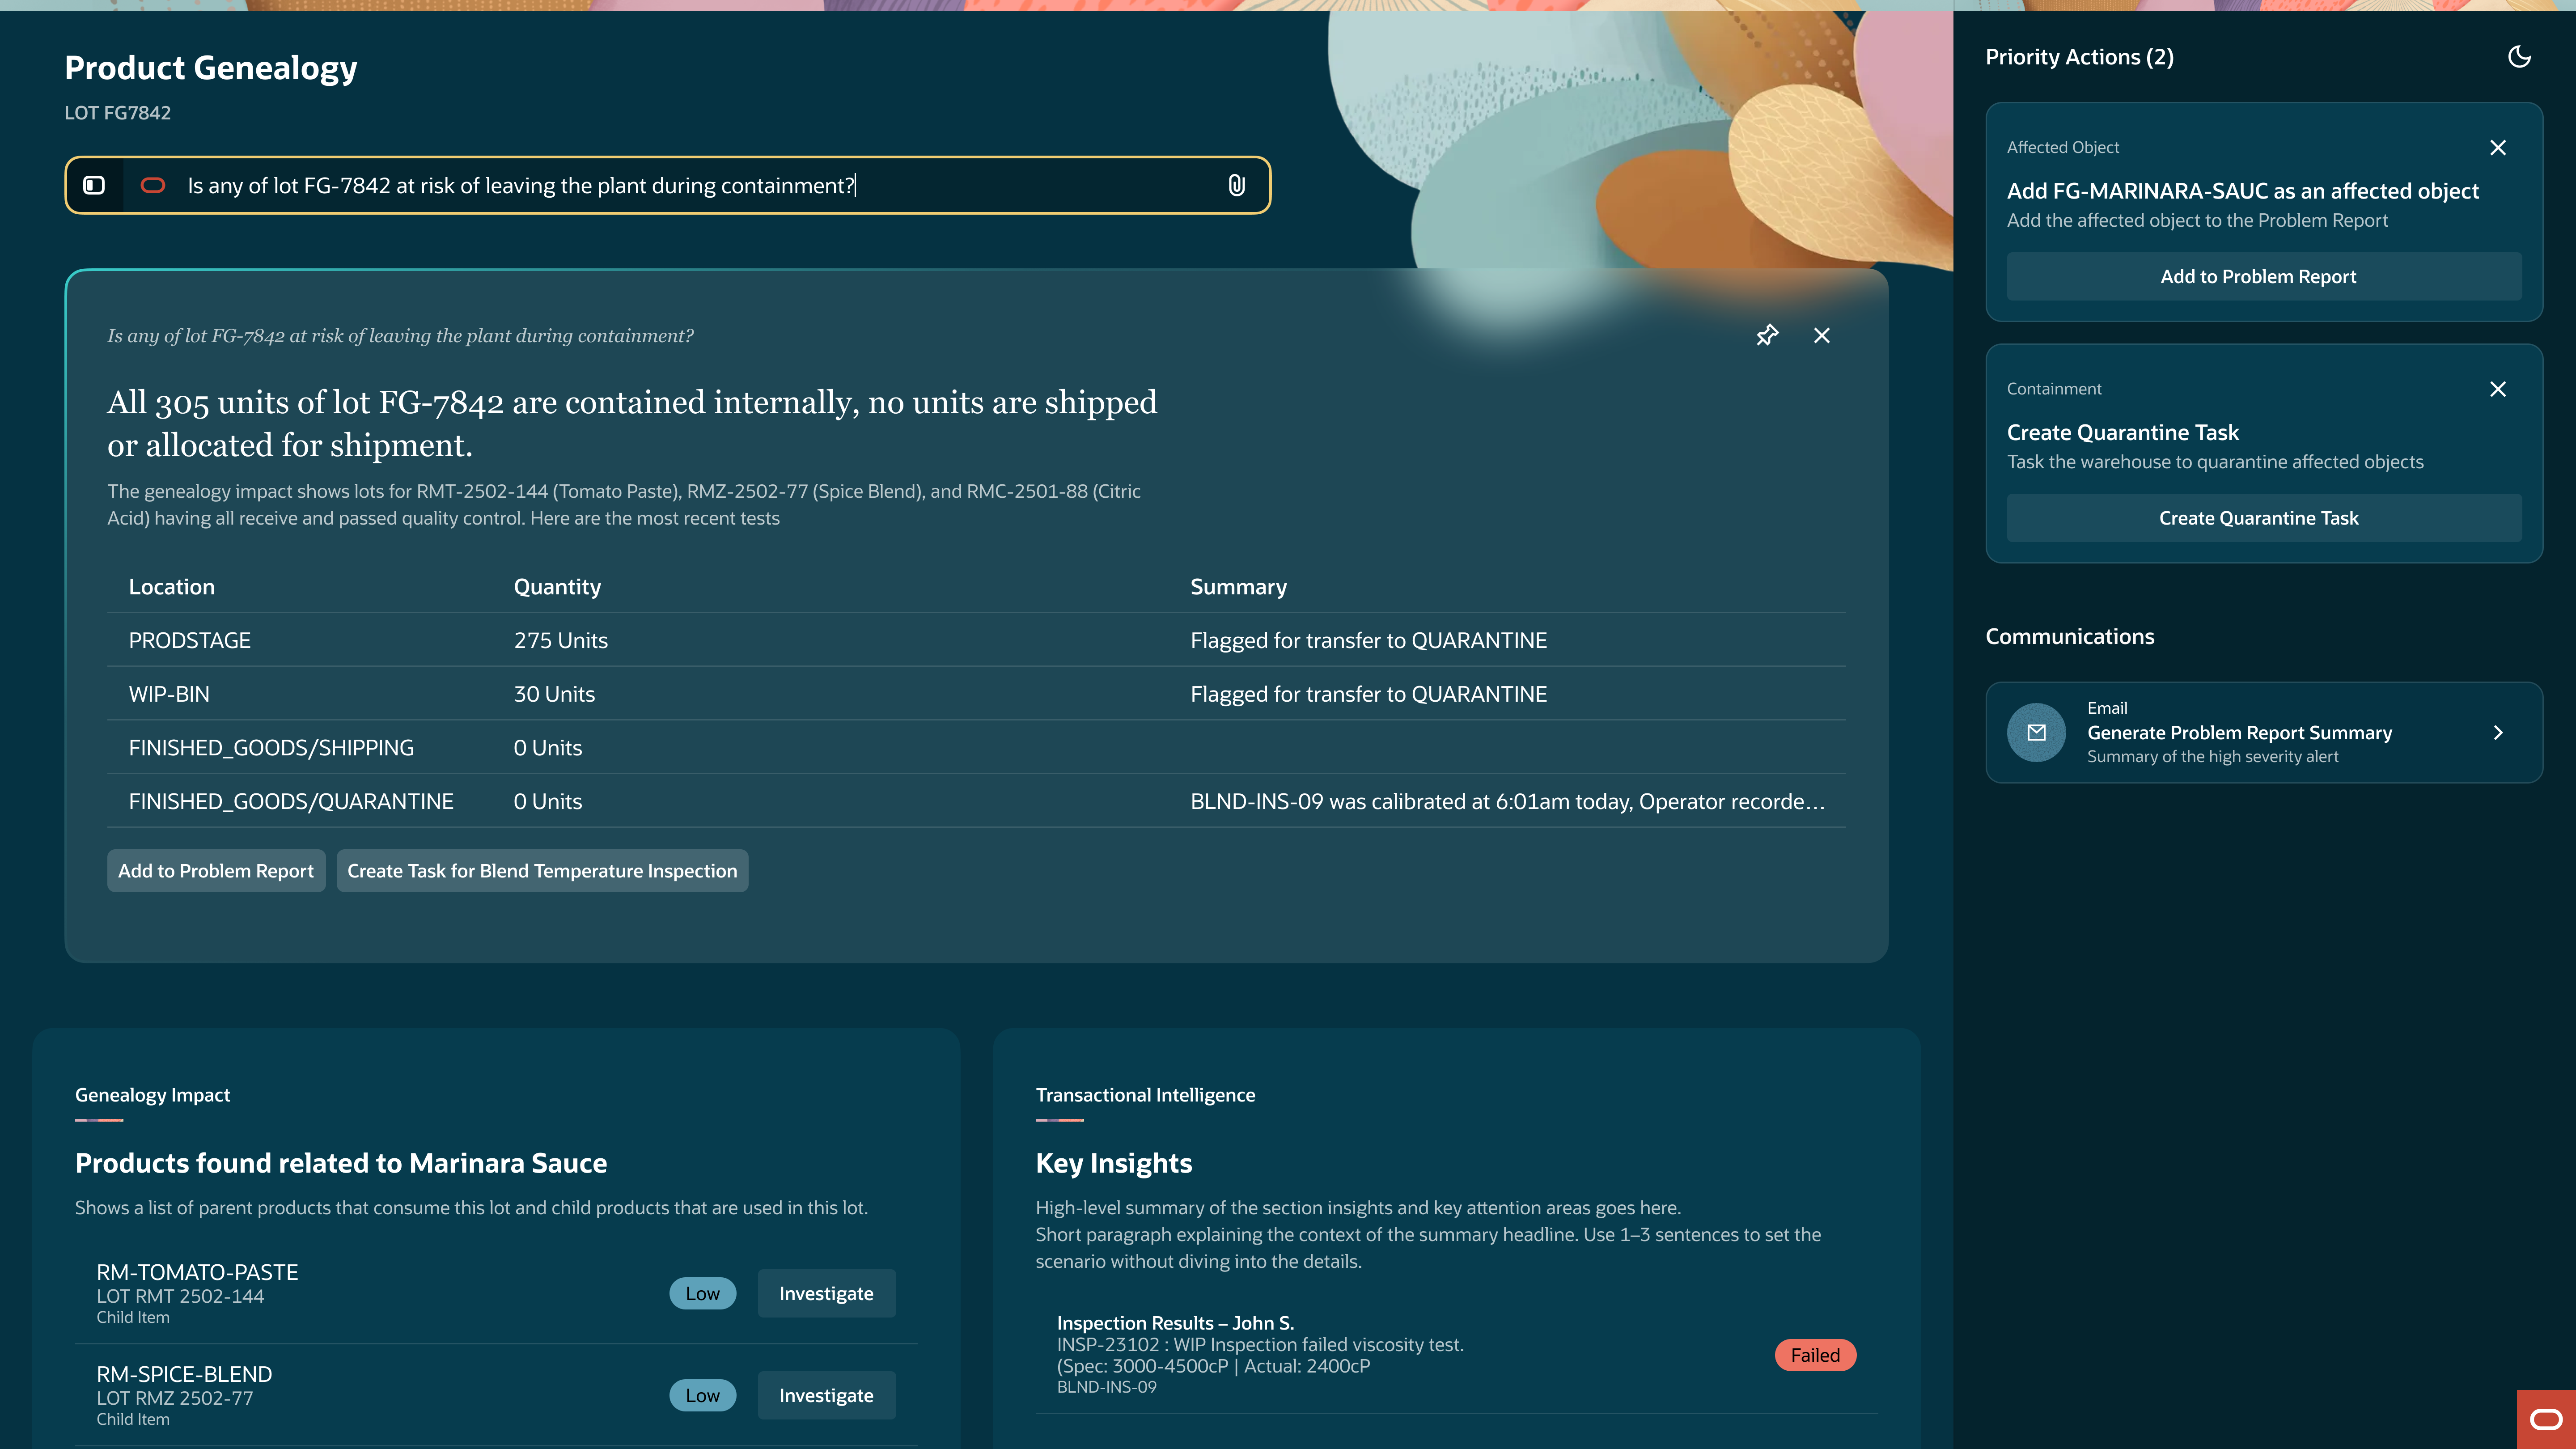Click the truncated BLND-INS-09 calibration summary

click(1507, 801)
